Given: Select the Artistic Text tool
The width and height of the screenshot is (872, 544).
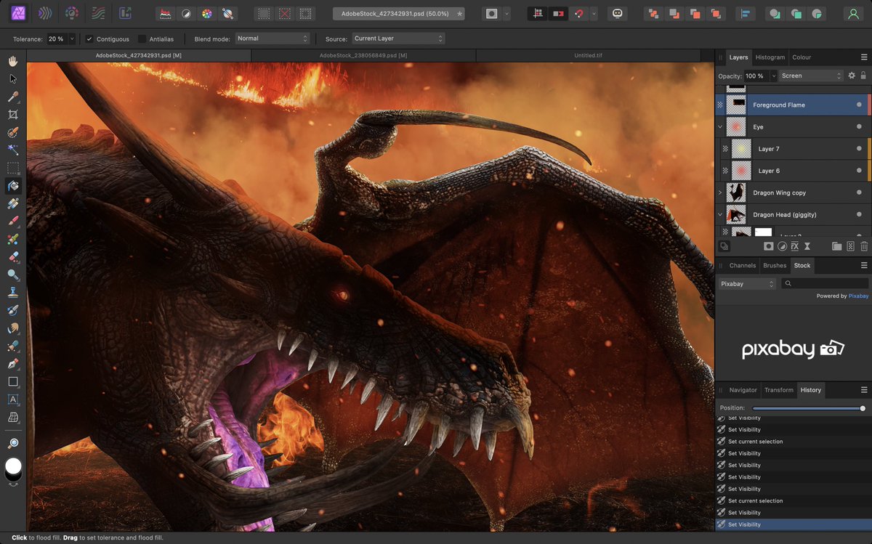Looking at the screenshot, I should [x=12, y=399].
